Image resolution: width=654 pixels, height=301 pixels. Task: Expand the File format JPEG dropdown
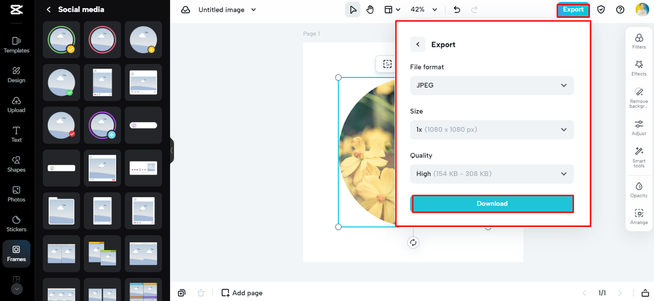point(492,85)
